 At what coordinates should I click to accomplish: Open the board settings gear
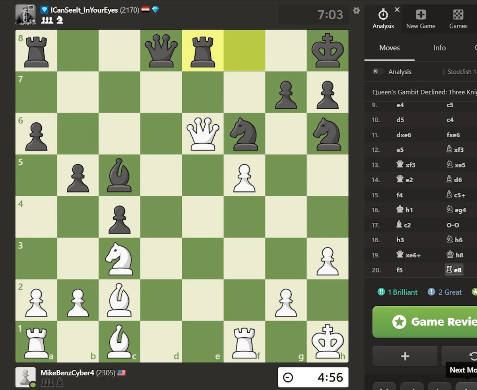(x=356, y=11)
